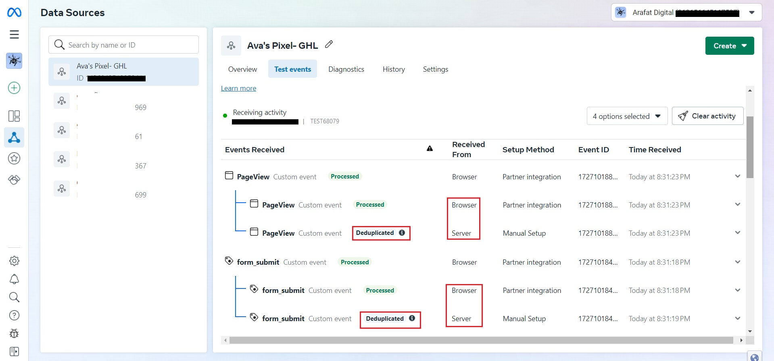Expand the PageView Server Deduplicated row
Screen dimensions: 774x361
[738, 232]
